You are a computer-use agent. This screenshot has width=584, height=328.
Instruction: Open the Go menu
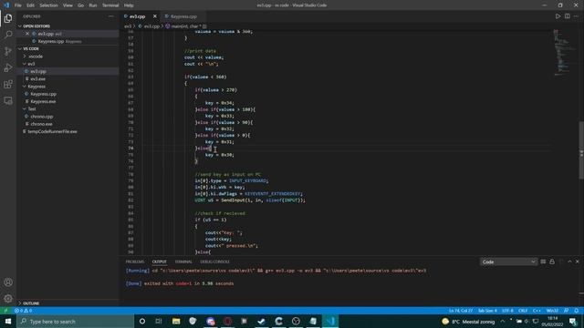click(81, 5)
